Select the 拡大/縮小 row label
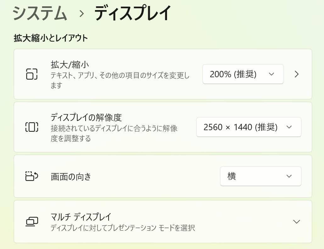Image resolution: width=324 pixels, height=249 pixels. pos(70,65)
